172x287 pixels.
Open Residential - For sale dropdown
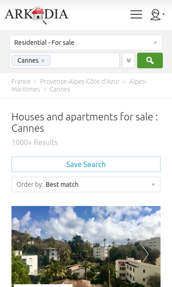[86, 43]
